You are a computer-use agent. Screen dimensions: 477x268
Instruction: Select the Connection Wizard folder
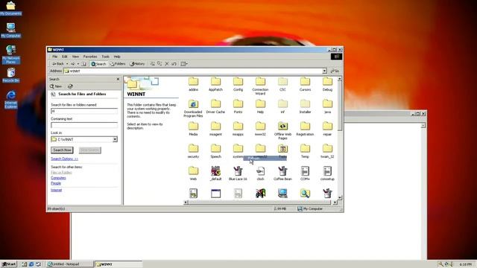260,86
